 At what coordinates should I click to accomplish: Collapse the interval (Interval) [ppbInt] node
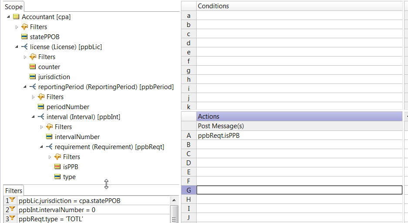[x=33, y=116]
